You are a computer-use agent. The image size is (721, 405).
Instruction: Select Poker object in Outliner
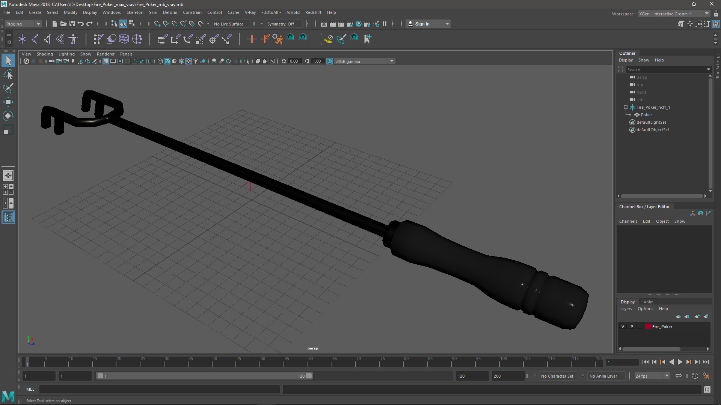tap(646, 115)
